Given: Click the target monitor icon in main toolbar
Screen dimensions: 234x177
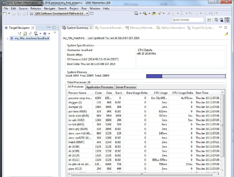Looking at the screenshot, I should point(136,14).
